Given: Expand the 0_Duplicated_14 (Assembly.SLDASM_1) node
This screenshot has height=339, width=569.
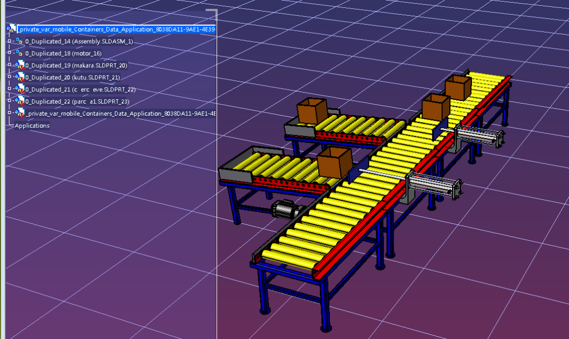Looking at the screenshot, I should tap(9, 42).
